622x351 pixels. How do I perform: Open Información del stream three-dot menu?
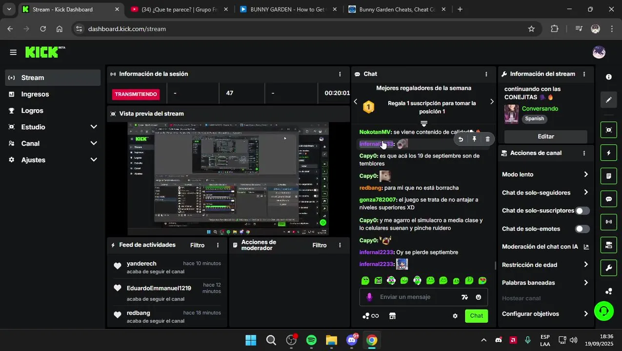click(x=584, y=74)
